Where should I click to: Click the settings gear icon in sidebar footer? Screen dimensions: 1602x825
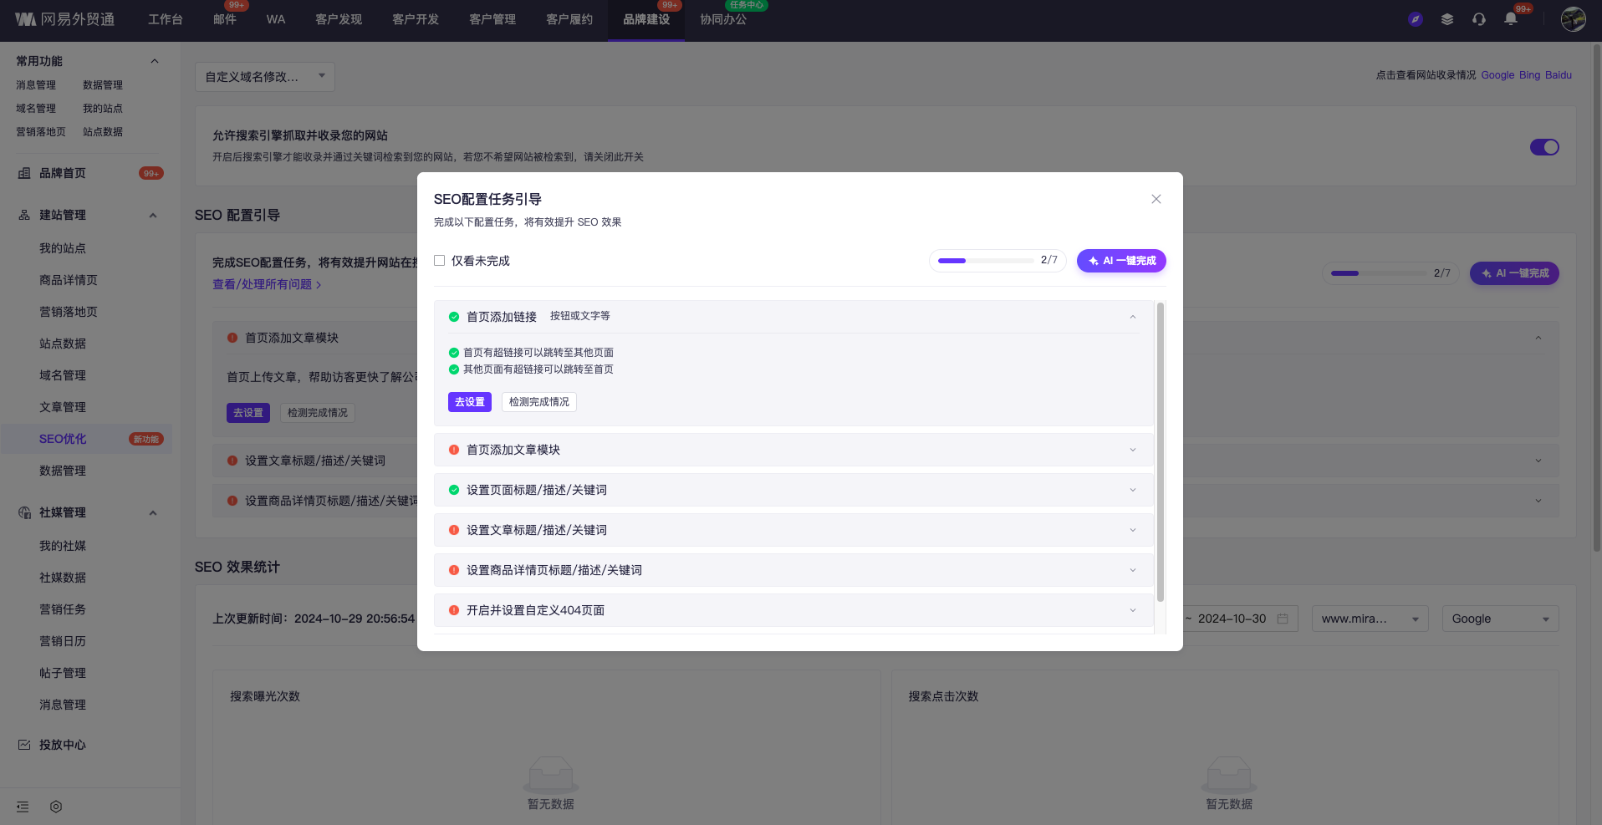pos(56,807)
